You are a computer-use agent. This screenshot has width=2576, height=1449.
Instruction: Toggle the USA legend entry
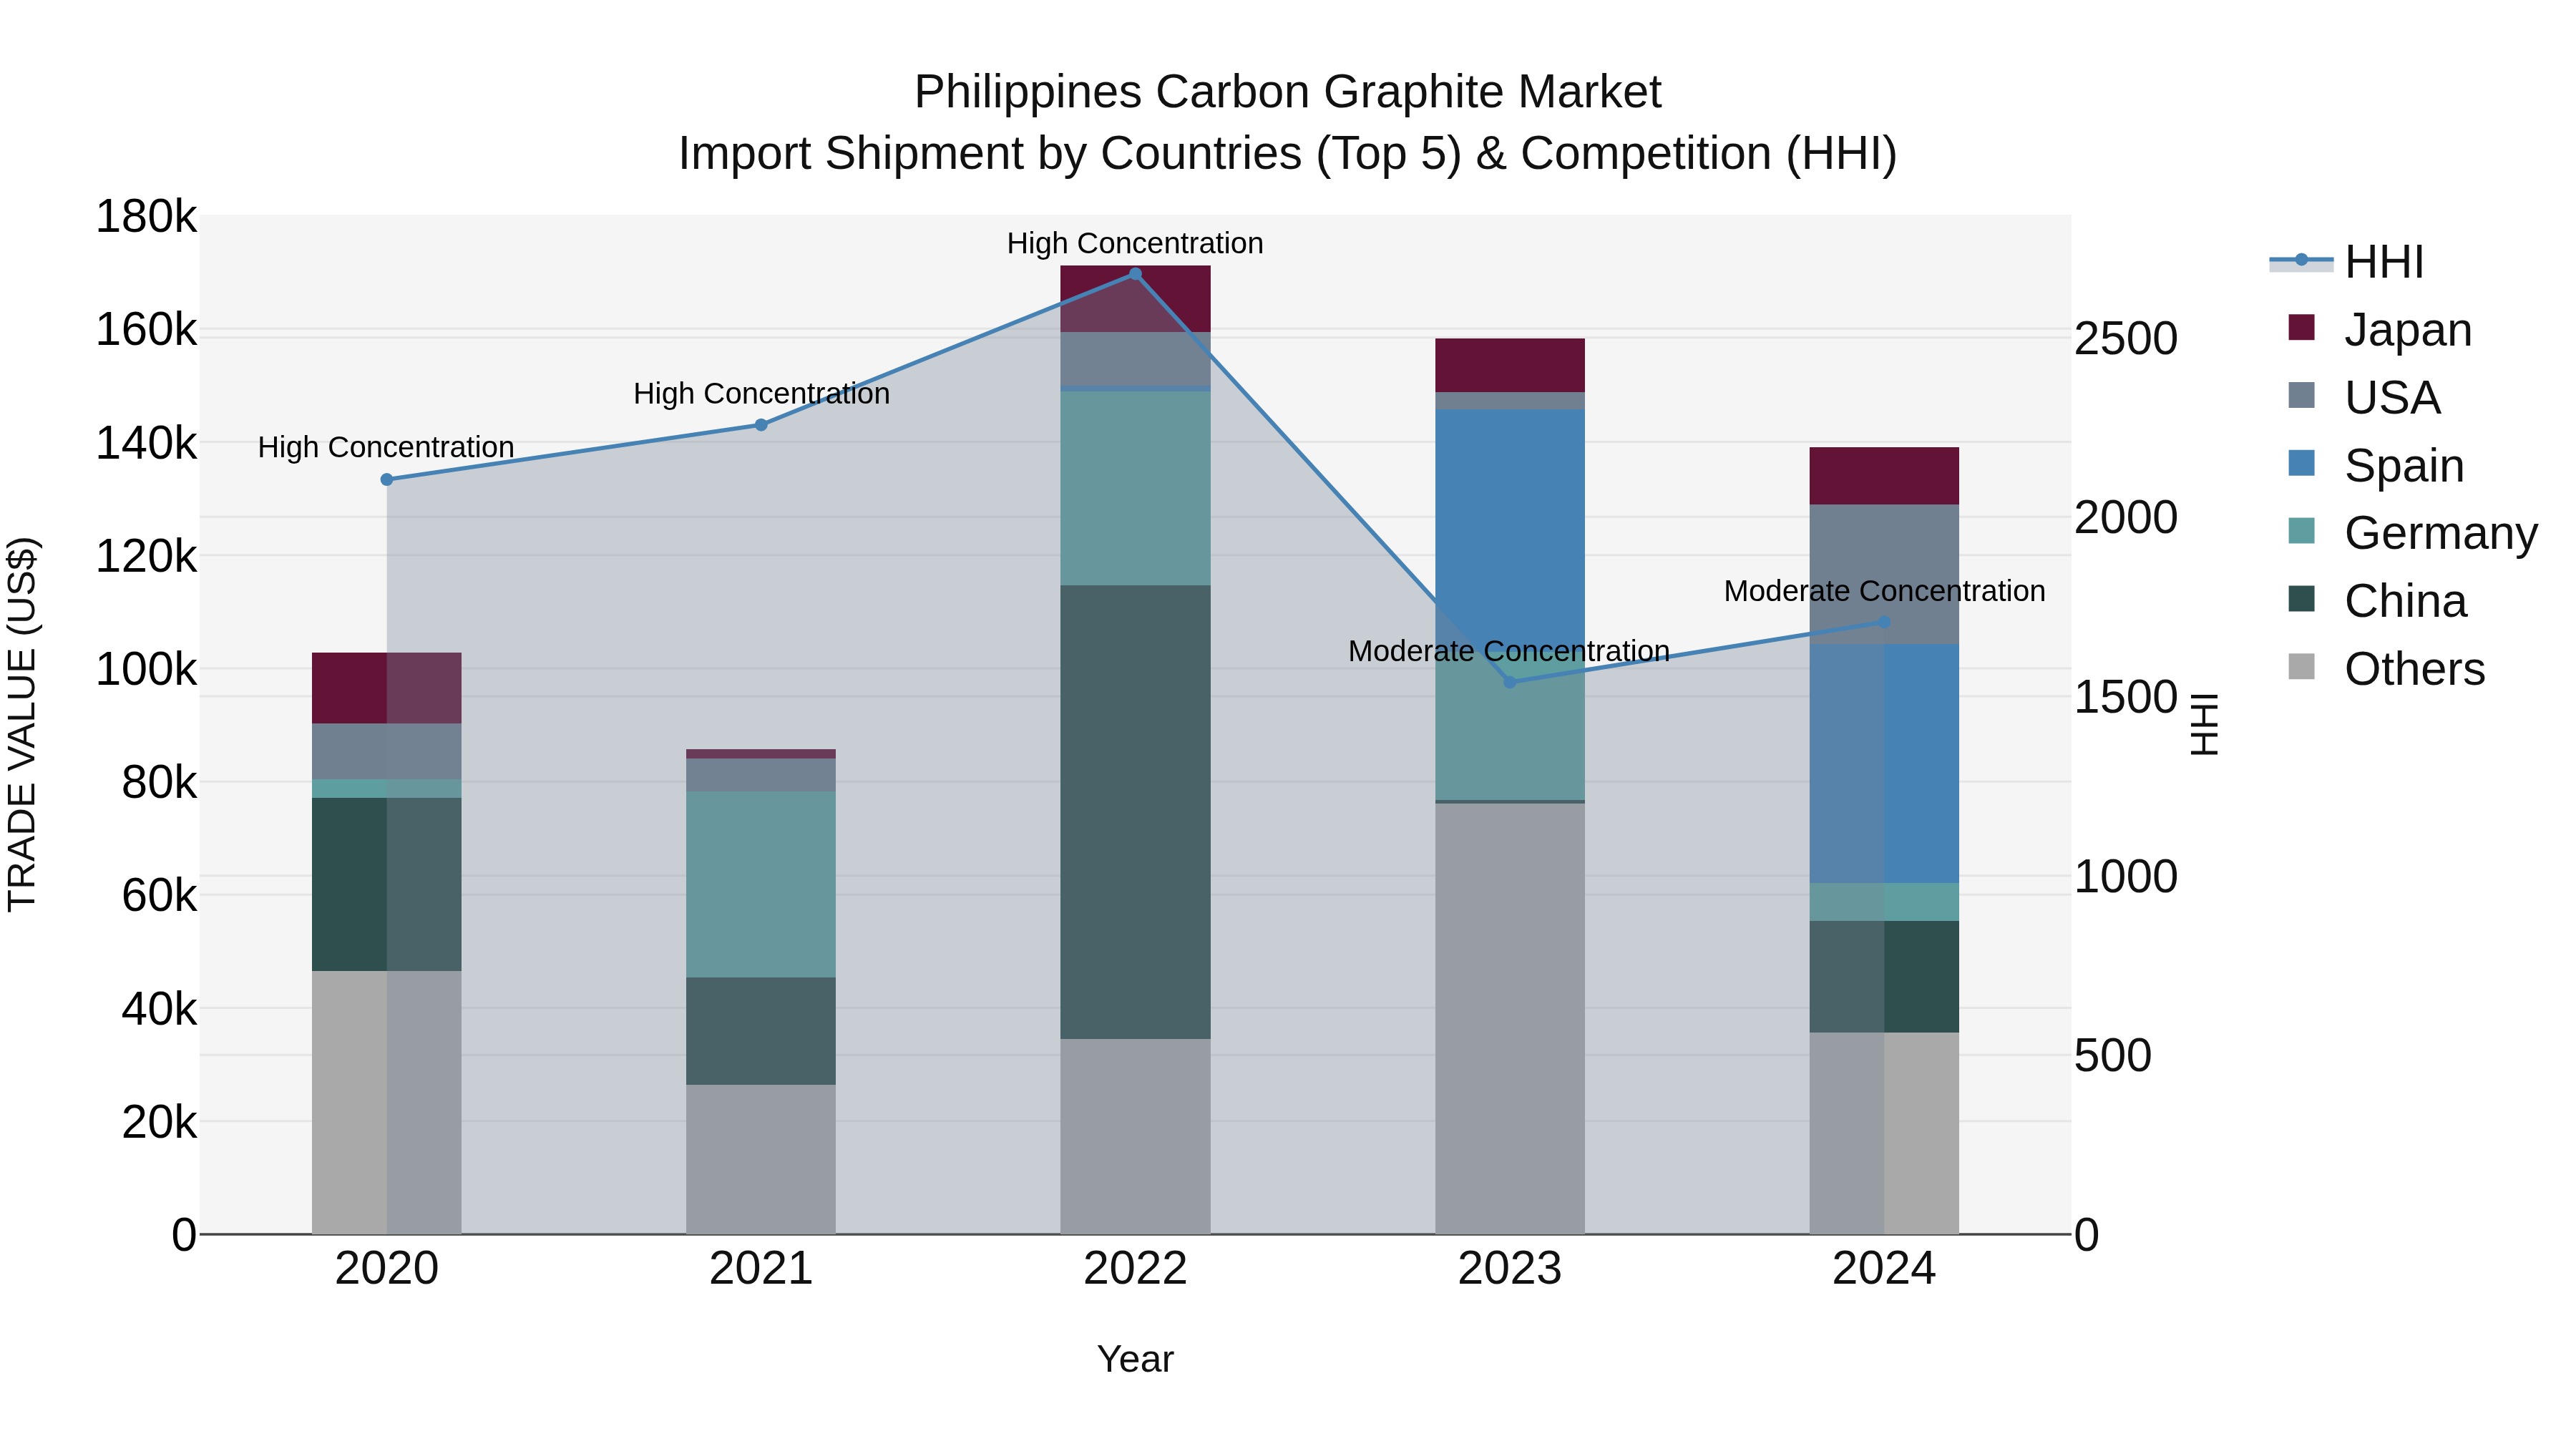click(x=2364, y=397)
